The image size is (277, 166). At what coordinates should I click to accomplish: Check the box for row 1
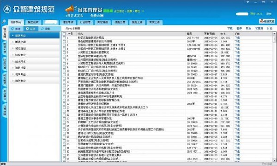[64, 38]
